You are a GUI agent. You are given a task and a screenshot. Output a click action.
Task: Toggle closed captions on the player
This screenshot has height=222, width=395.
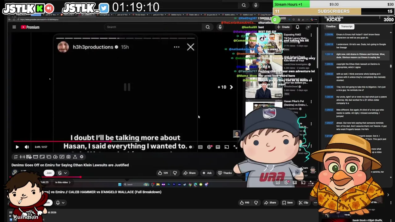[x=200, y=147]
